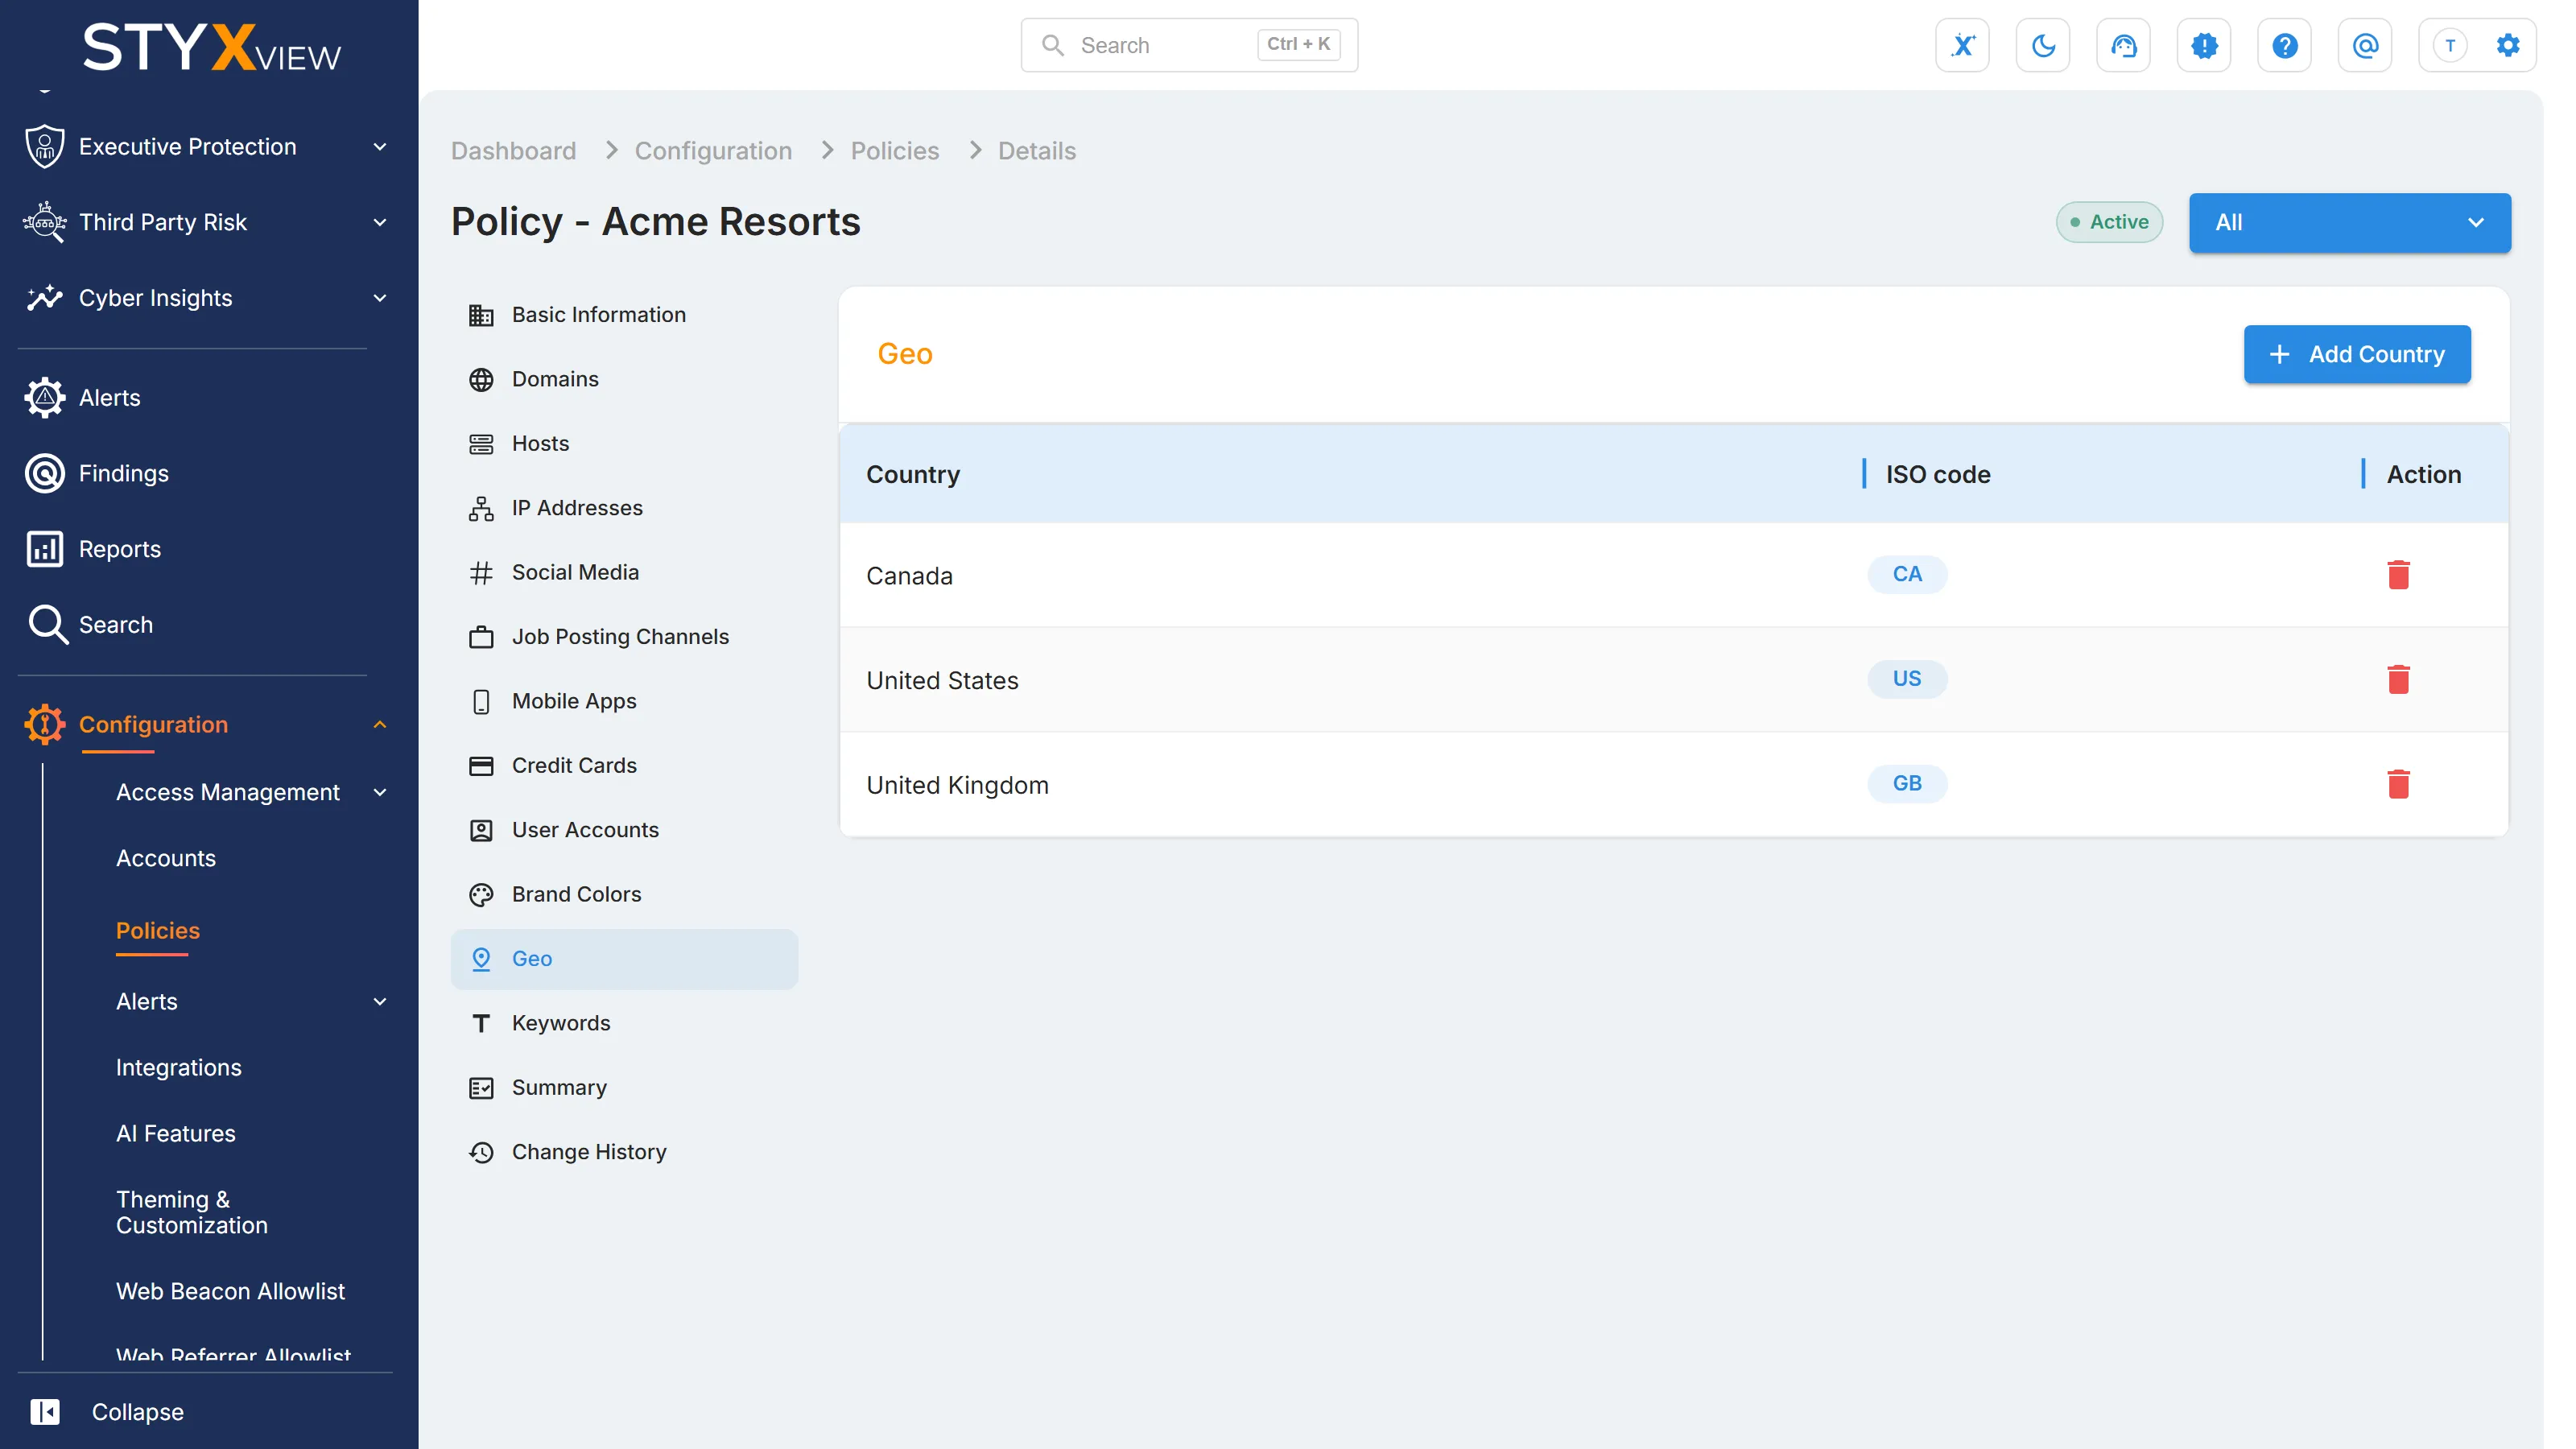
Task: Expand the Alerts submenu under Configuration
Action: pyautogui.click(x=380, y=1001)
